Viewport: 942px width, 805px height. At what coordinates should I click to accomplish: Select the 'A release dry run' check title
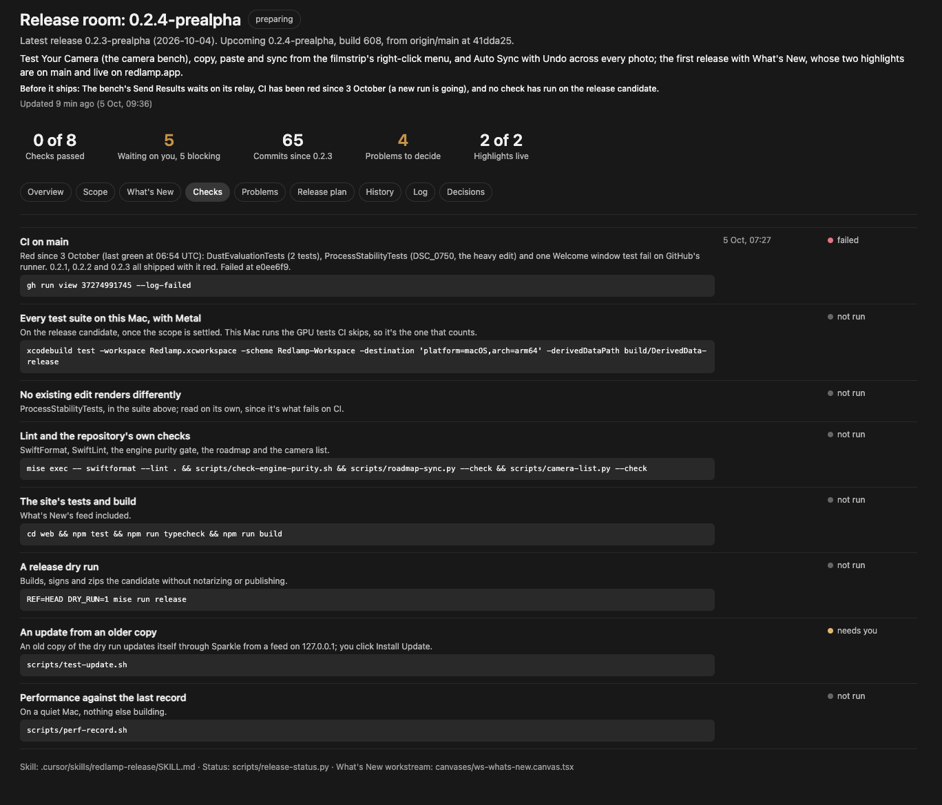click(59, 567)
